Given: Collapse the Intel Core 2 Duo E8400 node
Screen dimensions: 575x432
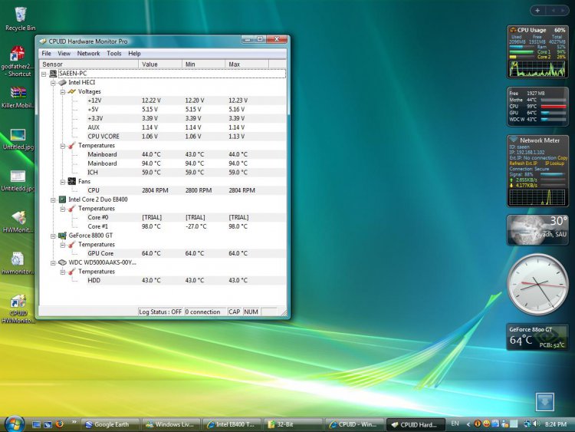Looking at the screenshot, I should tap(53, 200).
